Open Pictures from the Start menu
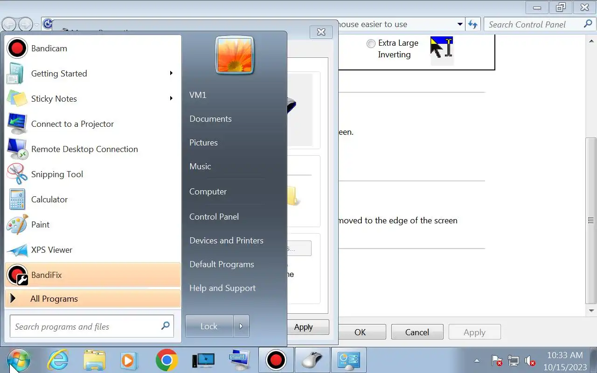The width and height of the screenshot is (597, 373). pyautogui.click(x=203, y=143)
